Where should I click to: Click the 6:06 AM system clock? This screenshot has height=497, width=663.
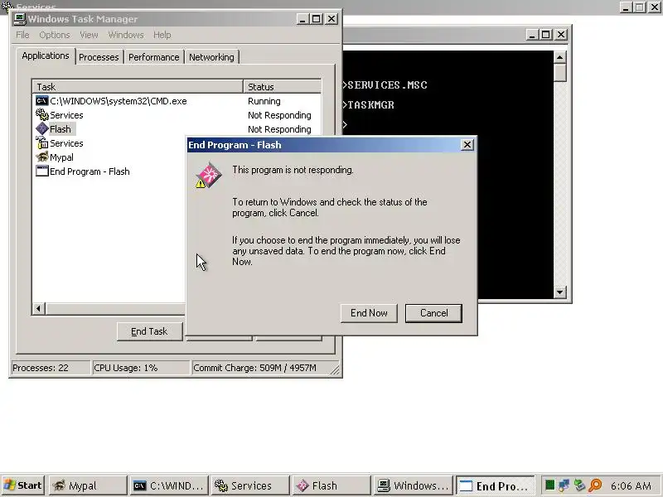[631, 486]
